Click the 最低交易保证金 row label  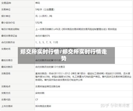coord(9,36)
